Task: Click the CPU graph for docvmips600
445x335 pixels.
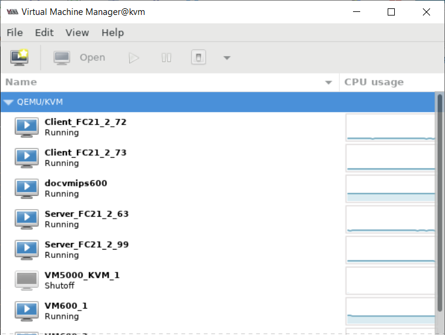Action: (391, 189)
